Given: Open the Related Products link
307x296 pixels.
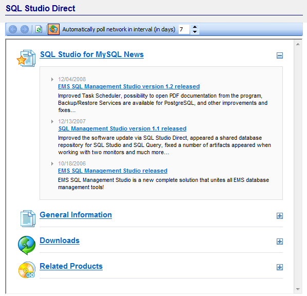Looking at the screenshot, I should click(71, 266).
